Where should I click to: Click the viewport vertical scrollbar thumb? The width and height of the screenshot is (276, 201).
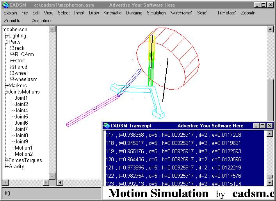pyautogui.click(x=271, y=100)
